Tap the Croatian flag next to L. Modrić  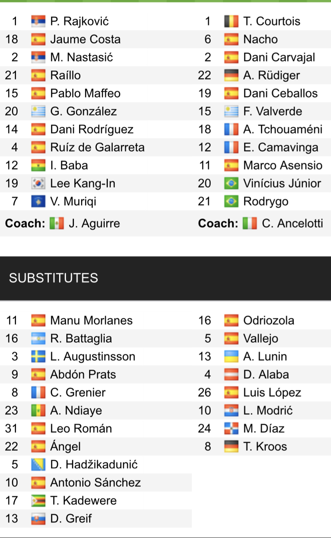[x=231, y=410]
